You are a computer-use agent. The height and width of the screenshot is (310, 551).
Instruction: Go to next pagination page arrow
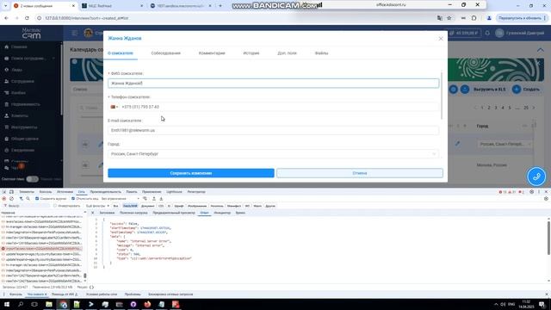pyautogui.click(x=534, y=108)
